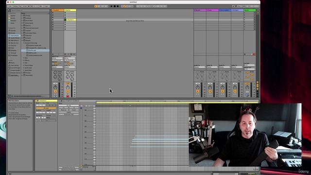Toggle A Reverb return track activator
Viewport: 311px width, 175px height.
click(198, 91)
